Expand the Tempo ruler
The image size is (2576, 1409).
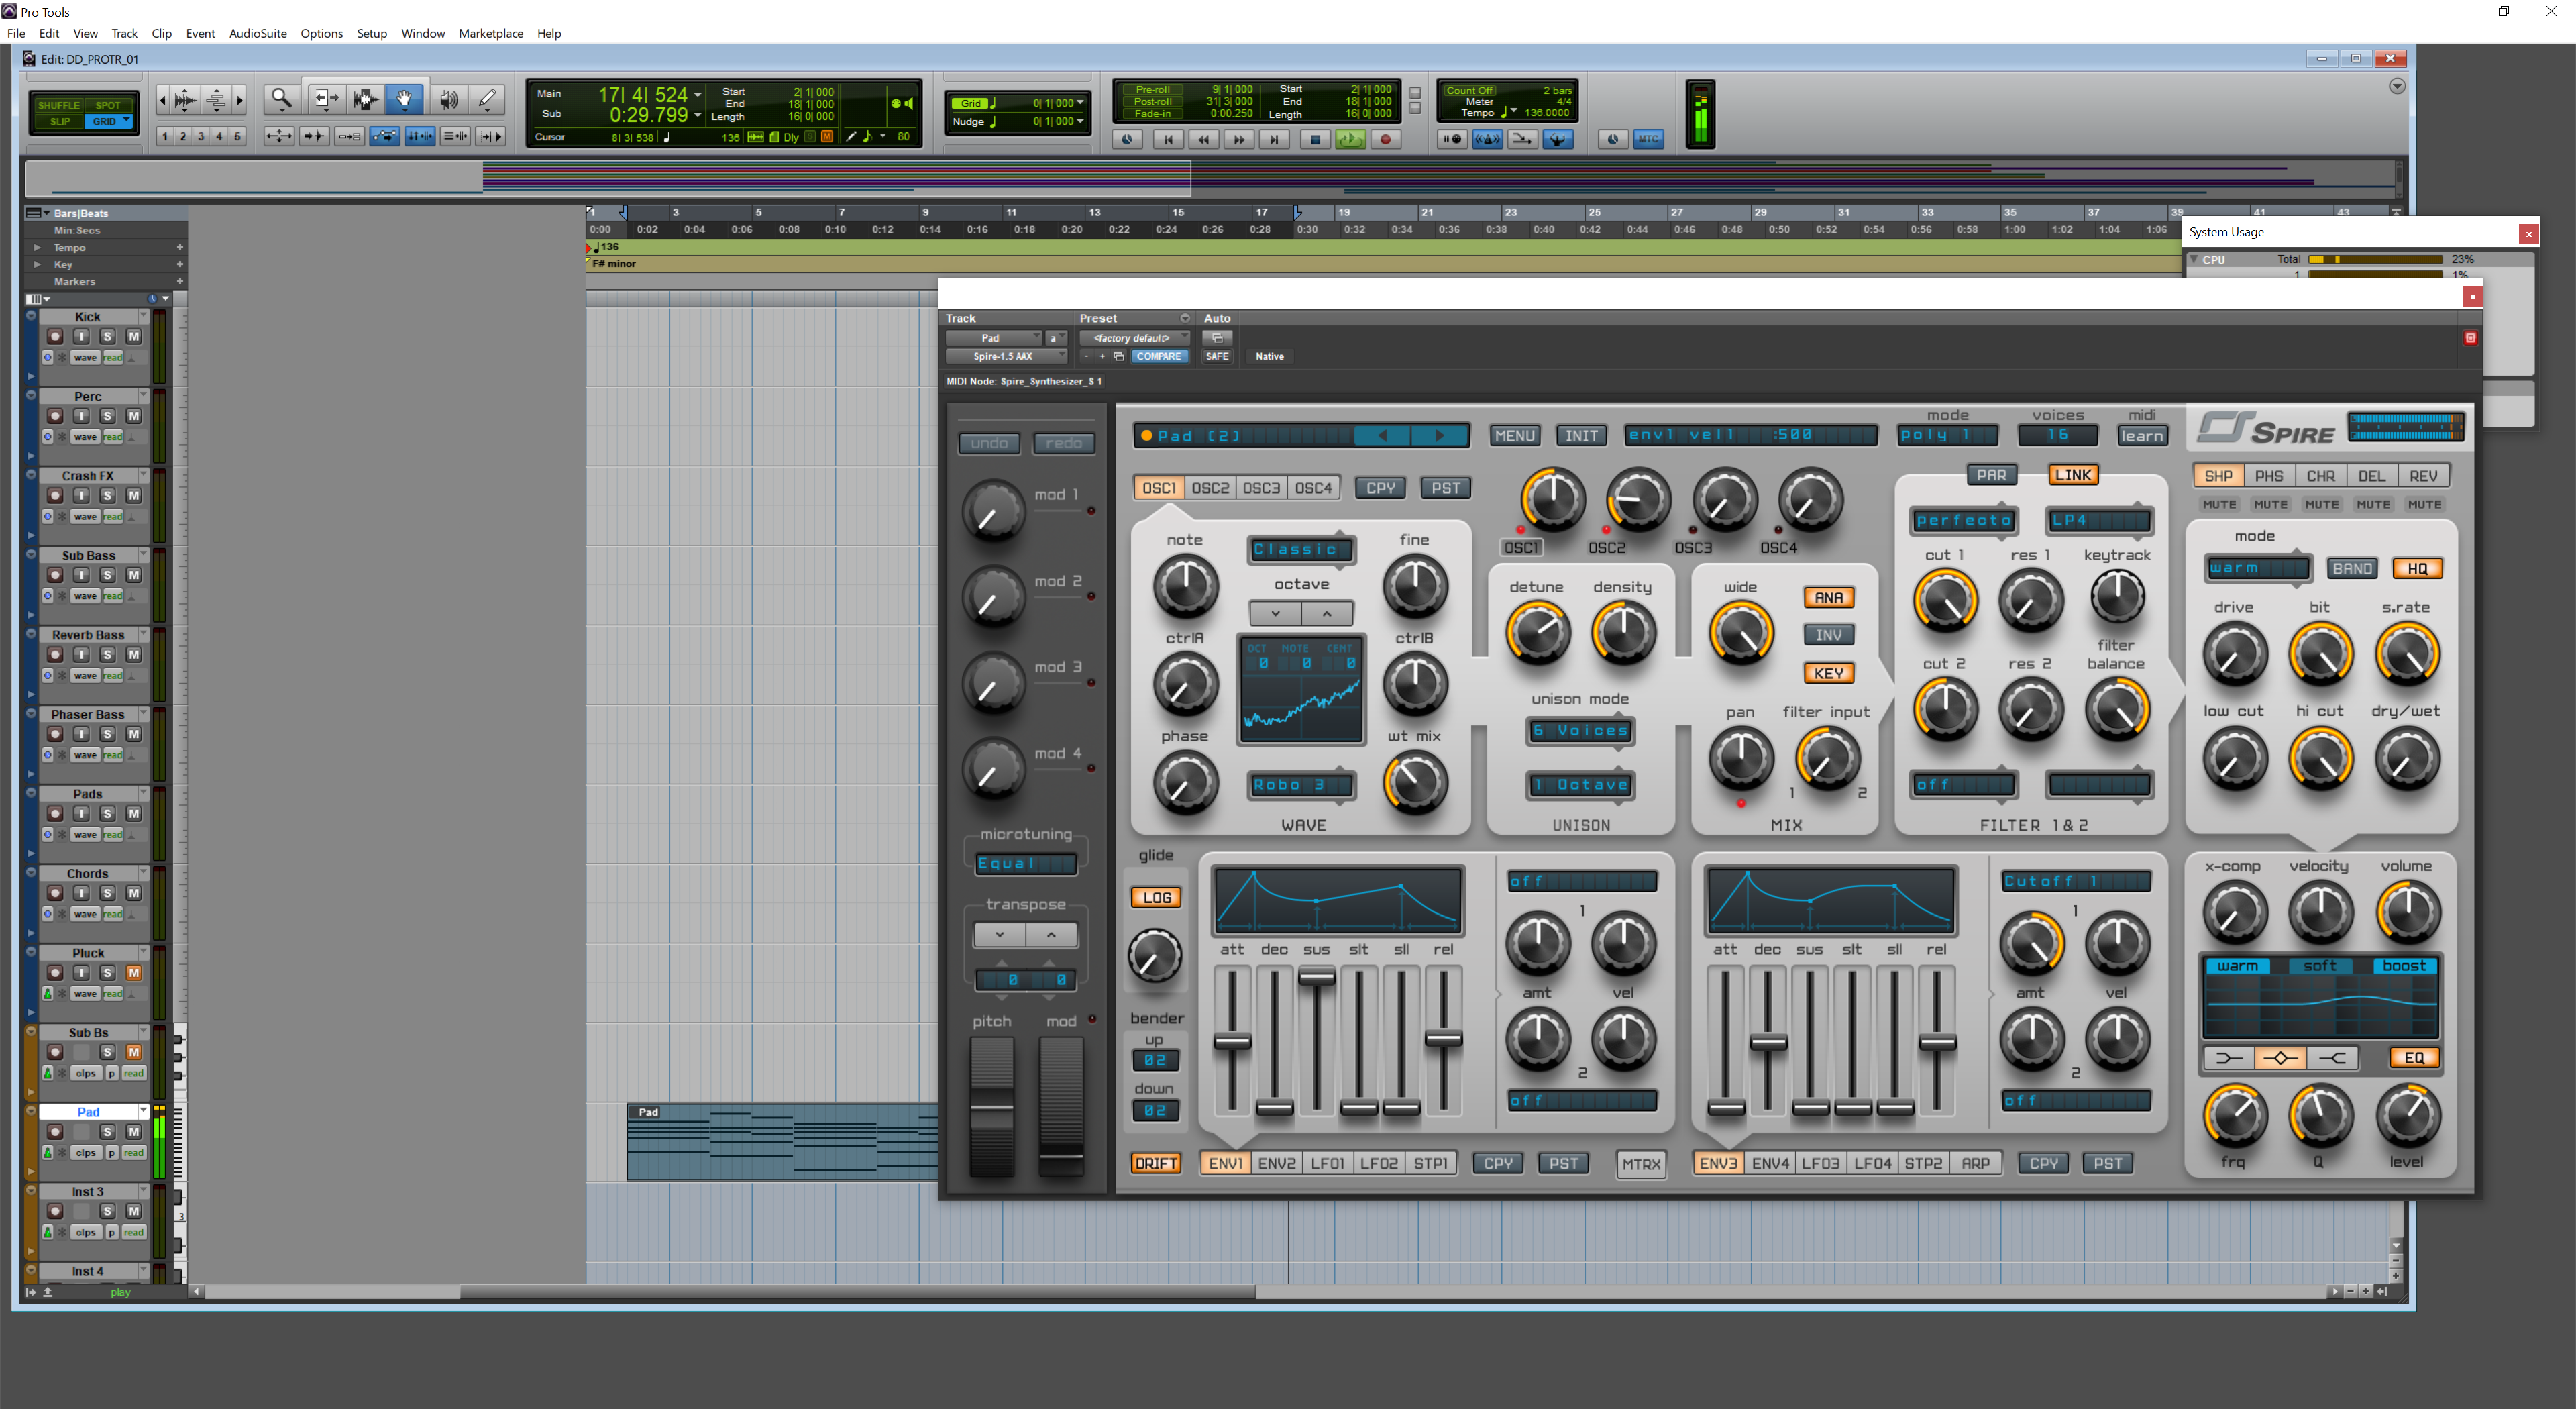click(37, 247)
